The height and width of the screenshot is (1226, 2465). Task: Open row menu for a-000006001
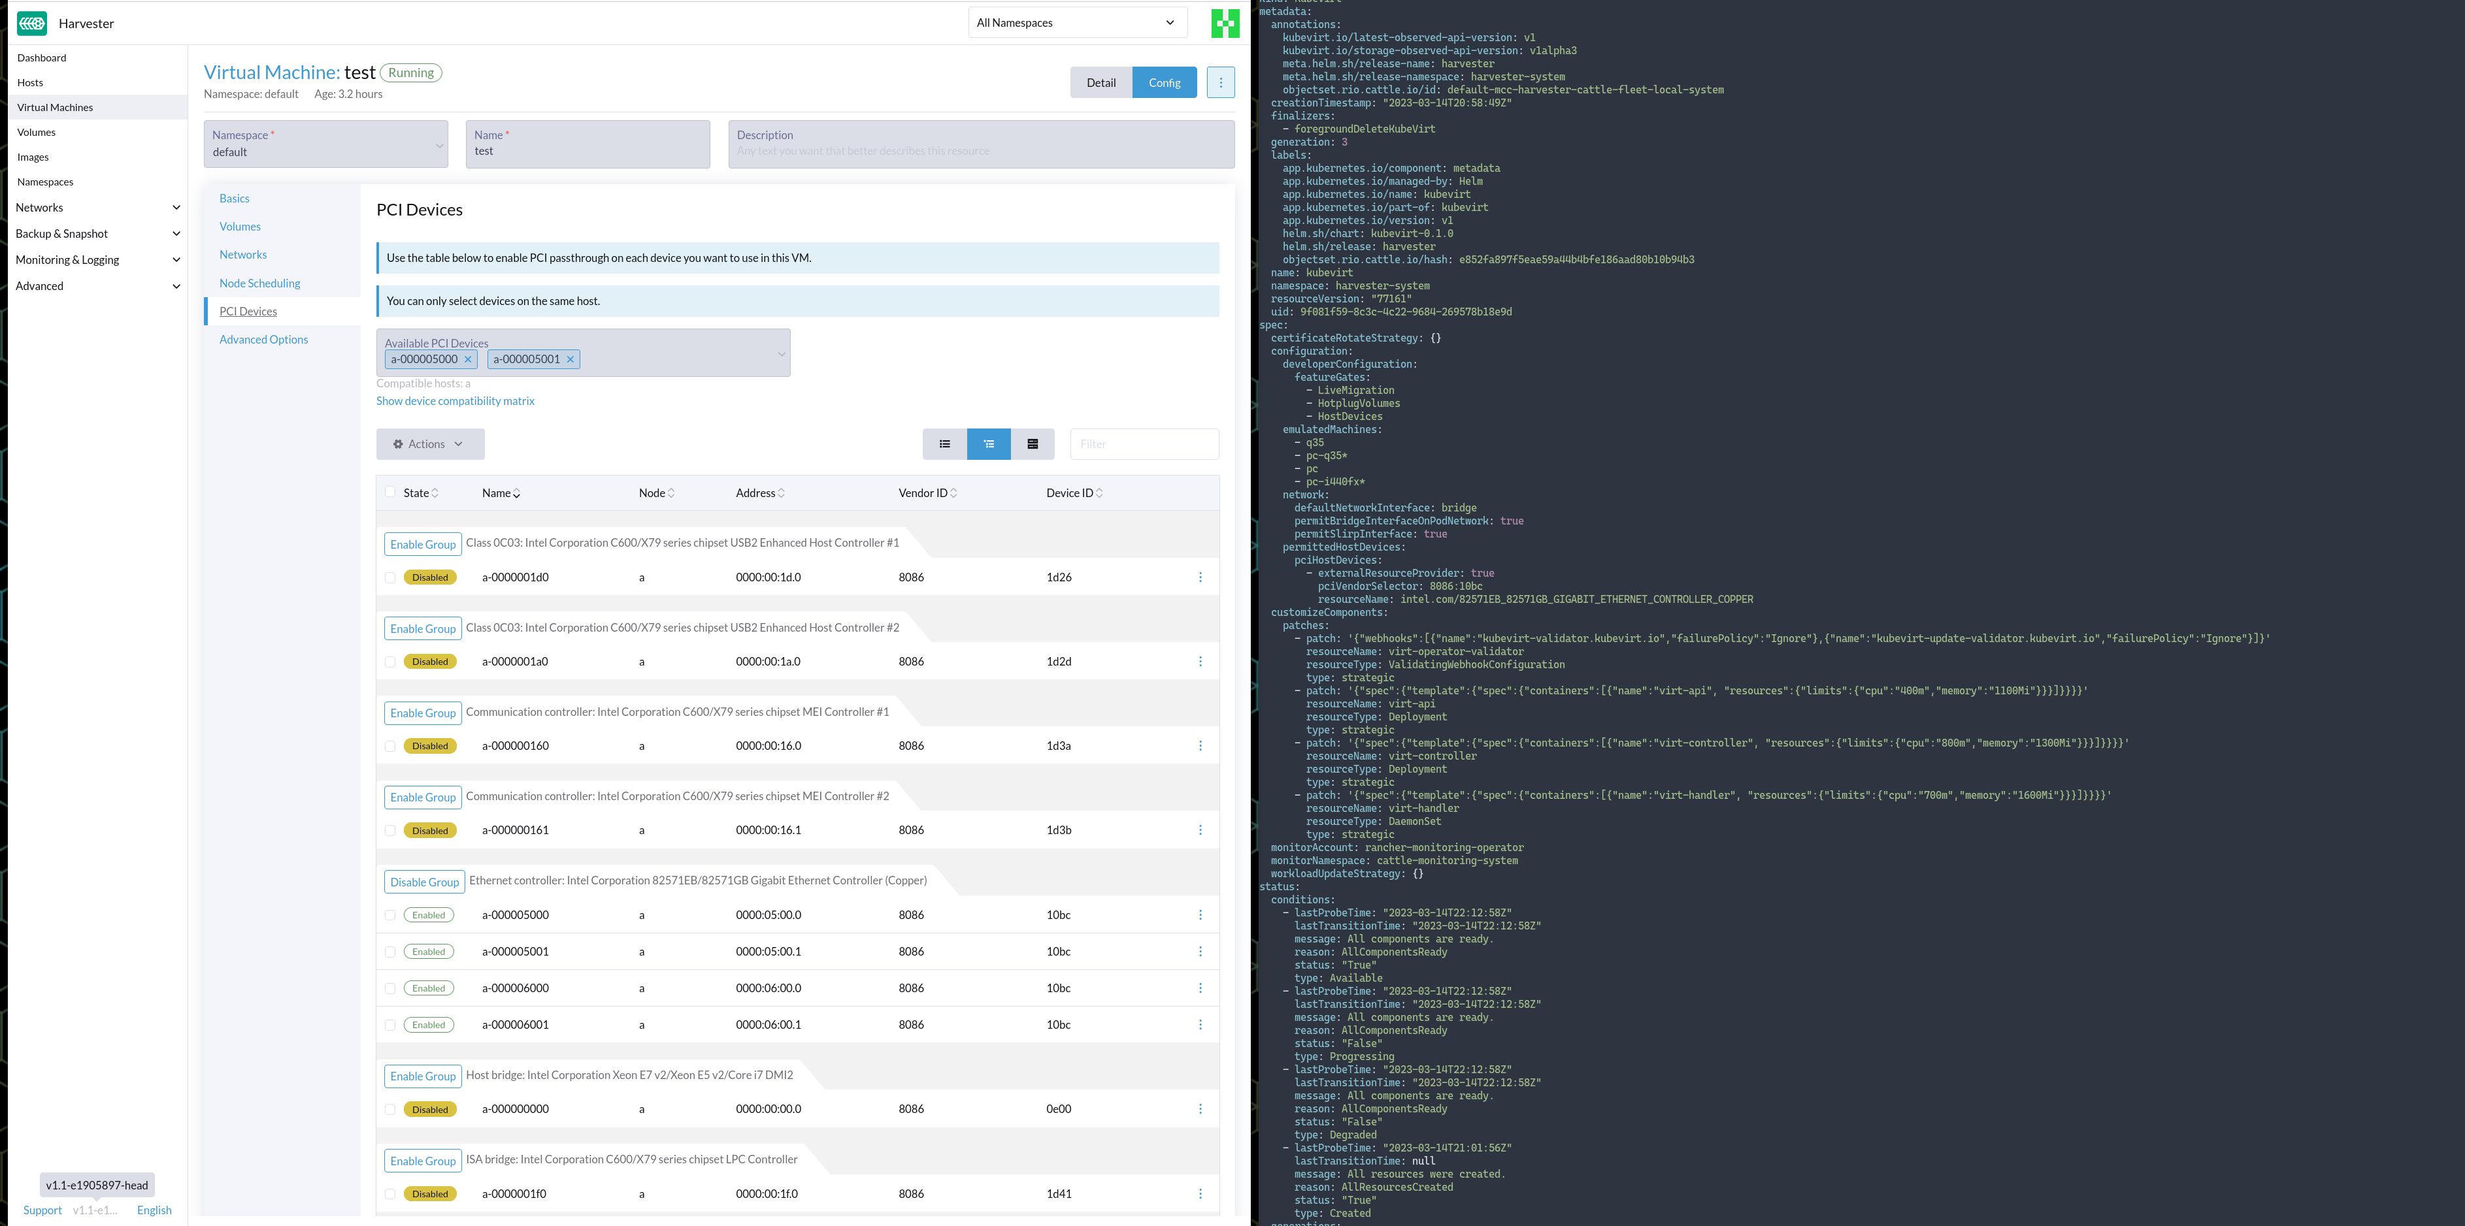(x=1200, y=1025)
